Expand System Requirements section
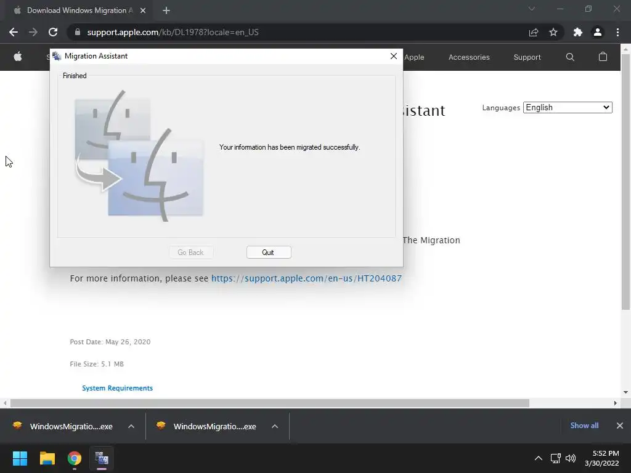This screenshot has width=631, height=473. [x=117, y=388]
